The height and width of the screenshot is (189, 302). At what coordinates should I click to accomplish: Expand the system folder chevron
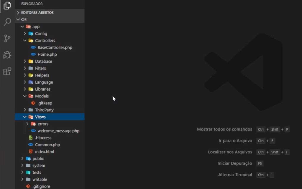(x=22, y=165)
